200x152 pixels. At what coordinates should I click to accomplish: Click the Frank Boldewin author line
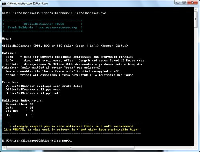[x=42, y=28]
